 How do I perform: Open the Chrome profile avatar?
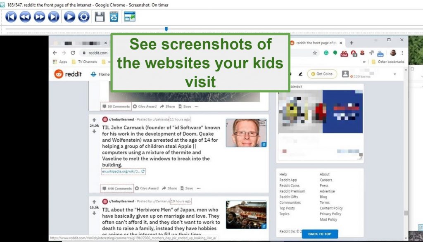click(x=393, y=53)
